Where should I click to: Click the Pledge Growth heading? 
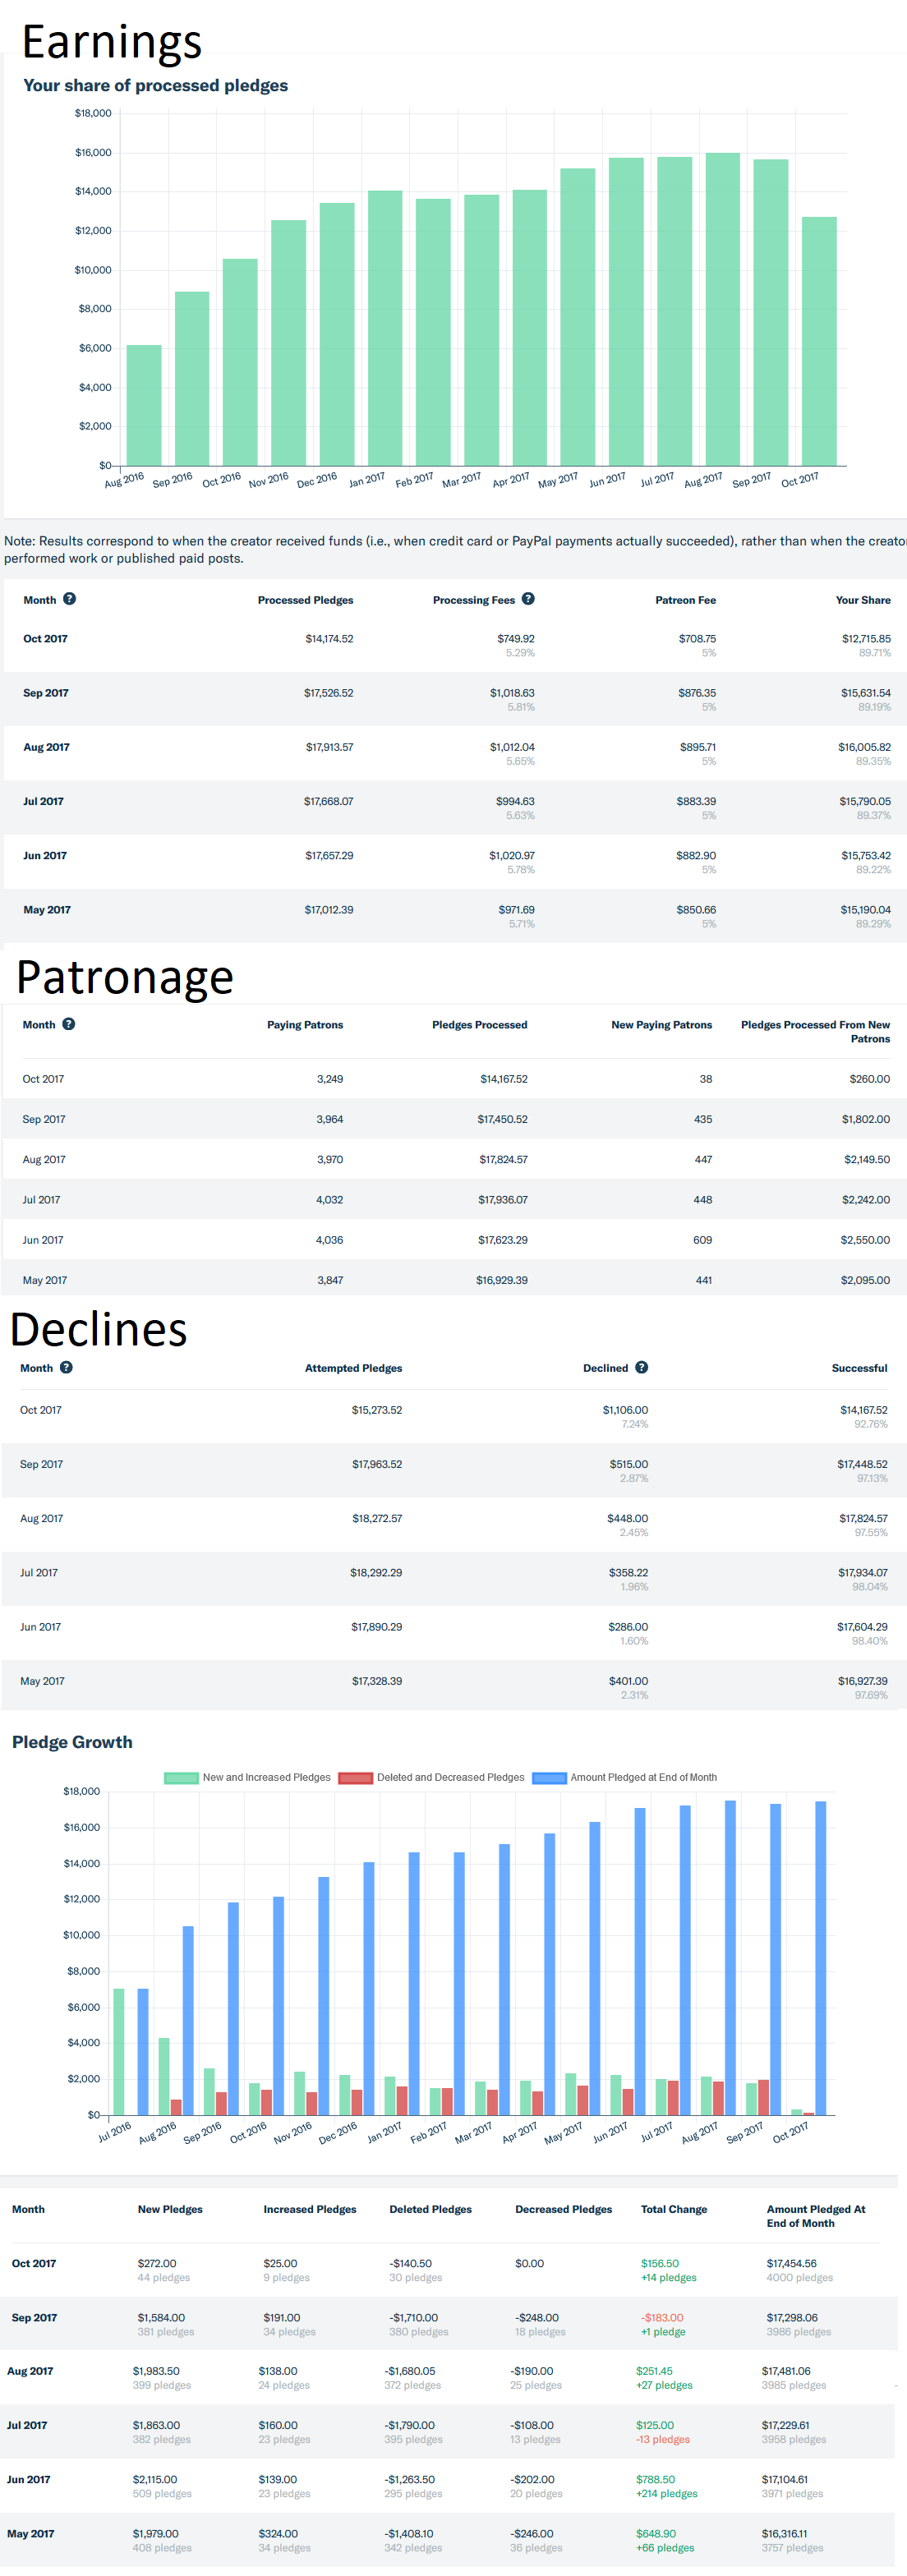(72, 1742)
